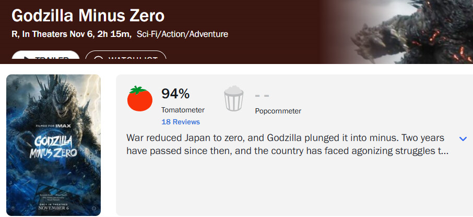Click the In Theaters Nov 6 release info
Screen dimensions: 473x217
click(57, 34)
